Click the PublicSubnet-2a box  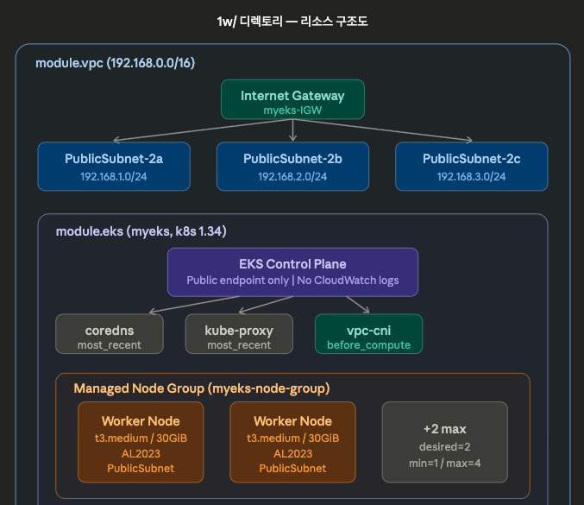coord(114,167)
